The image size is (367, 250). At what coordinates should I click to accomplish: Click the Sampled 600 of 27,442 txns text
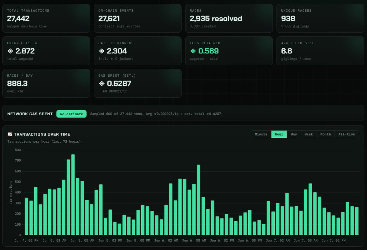(156, 114)
